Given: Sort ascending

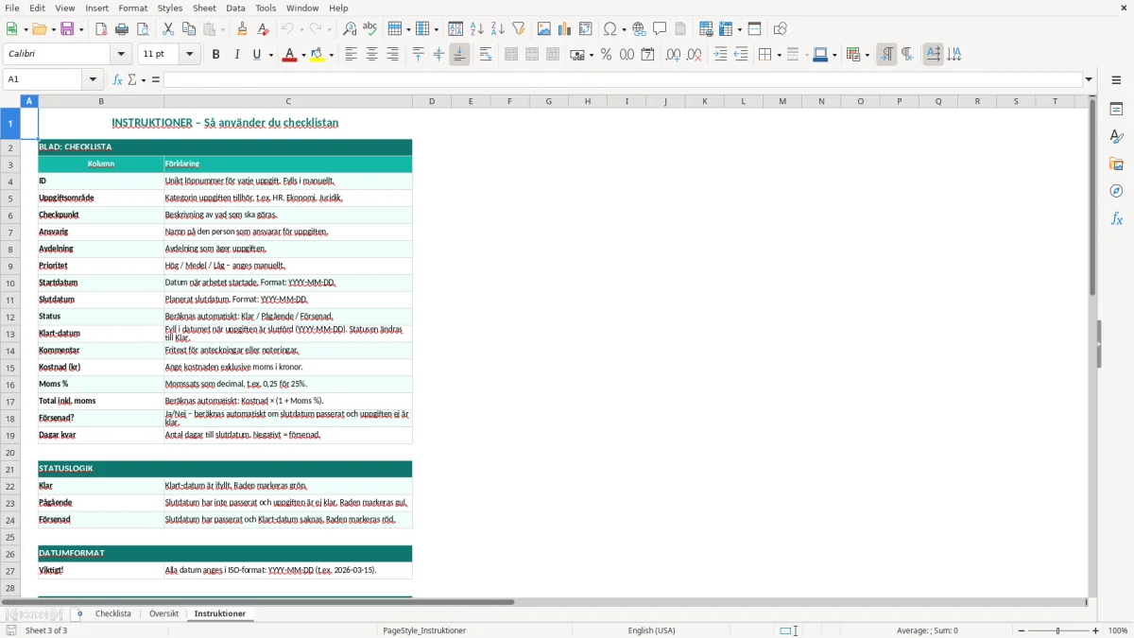Looking at the screenshot, I should tap(476, 29).
